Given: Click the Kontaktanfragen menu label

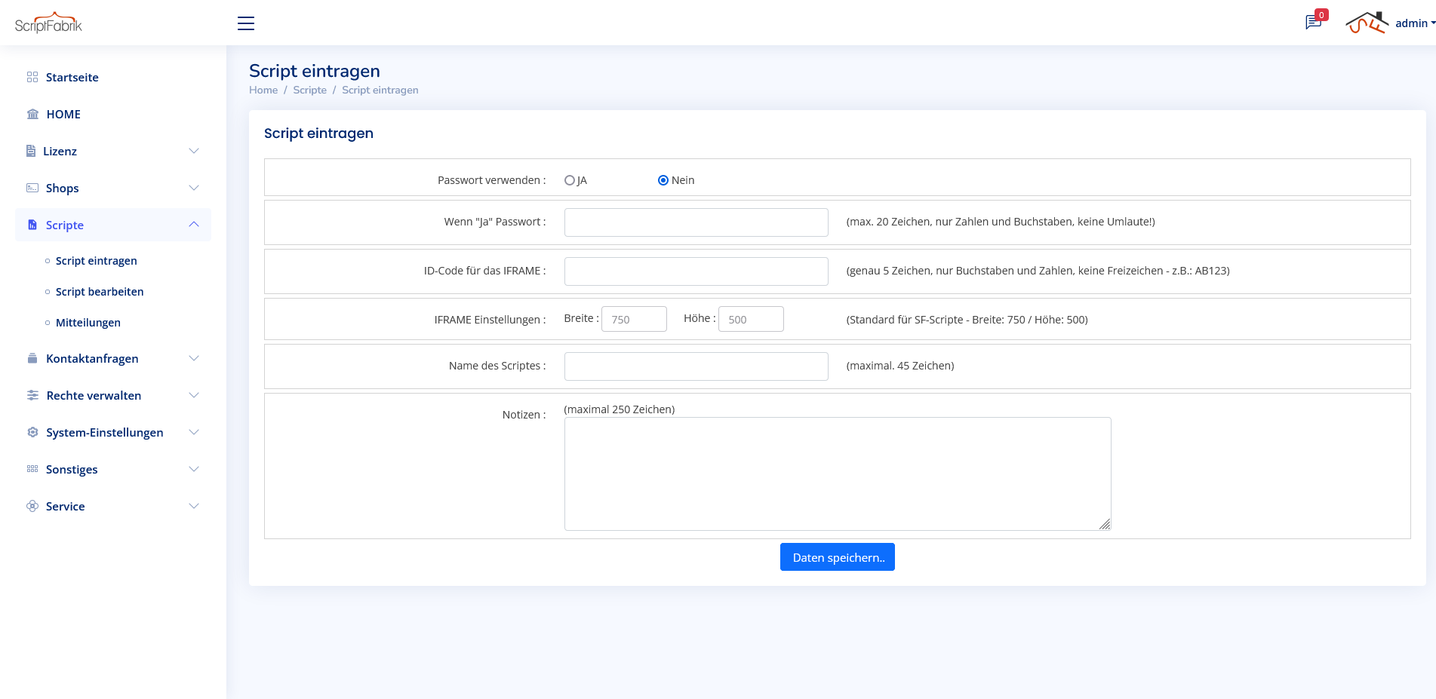Looking at the screenshot, I should [92, 358].
